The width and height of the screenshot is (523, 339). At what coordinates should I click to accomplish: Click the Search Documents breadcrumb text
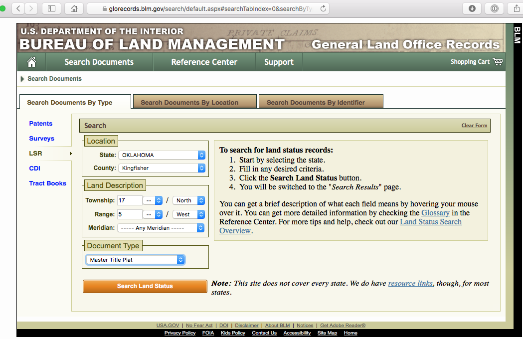pos(54,79)
